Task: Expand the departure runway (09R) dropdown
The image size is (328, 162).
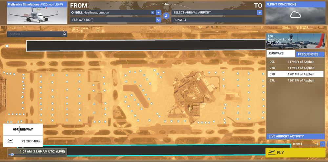Action: pyautogui.click(x=158, y=20)
